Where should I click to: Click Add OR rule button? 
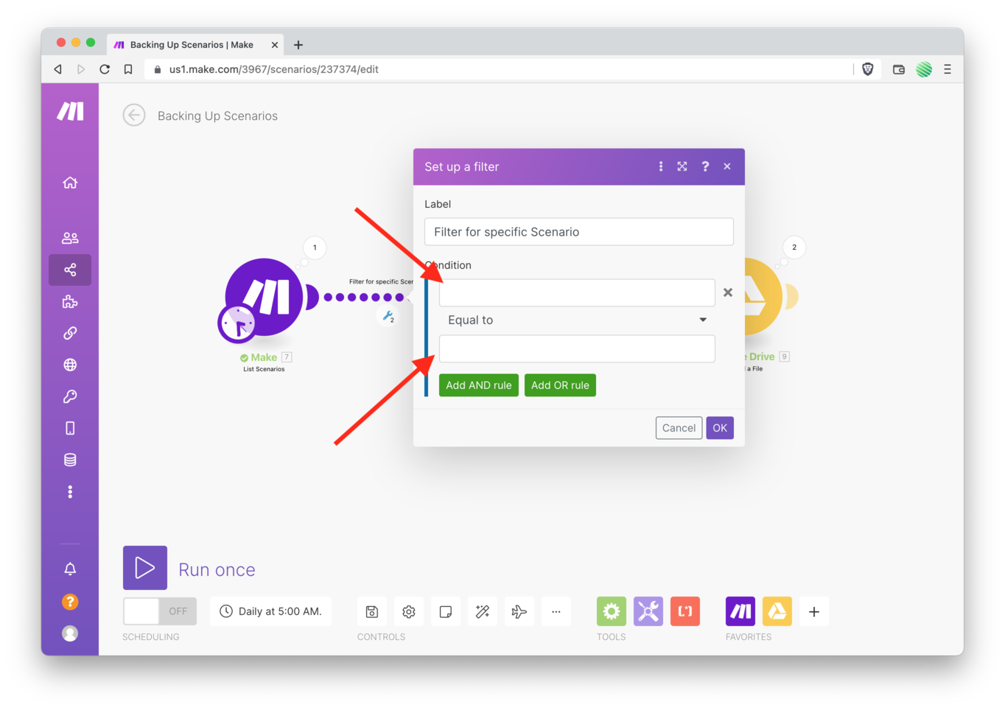coord(560,385)
